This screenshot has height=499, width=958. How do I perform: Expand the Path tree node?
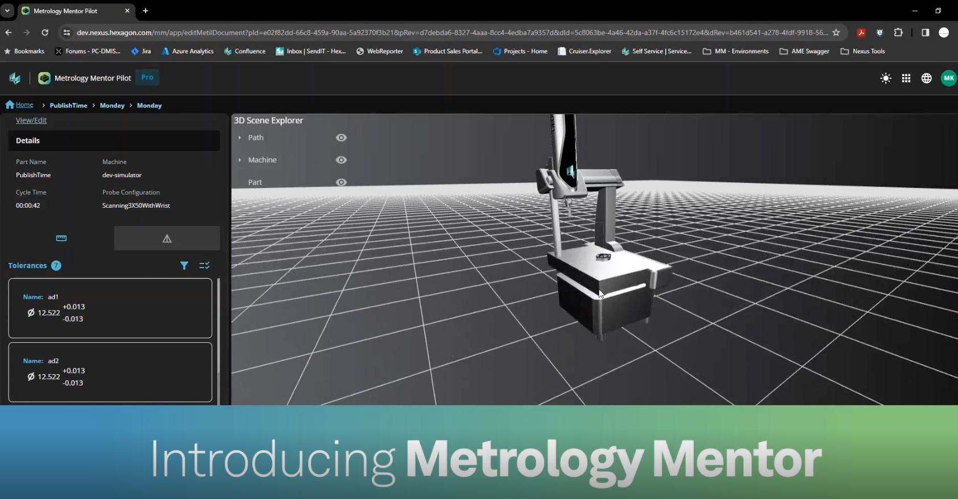pos(240,138)
